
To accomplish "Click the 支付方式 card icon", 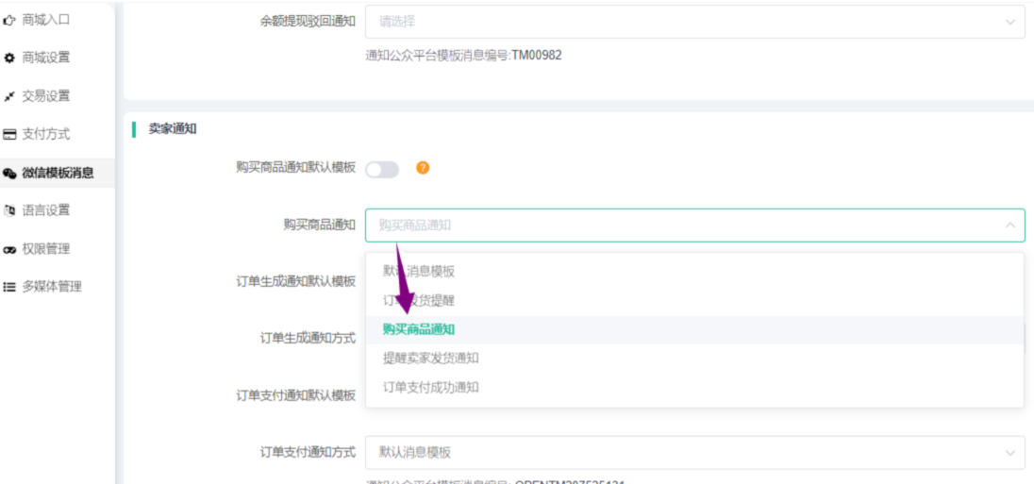I will click(x=9, y=135).
